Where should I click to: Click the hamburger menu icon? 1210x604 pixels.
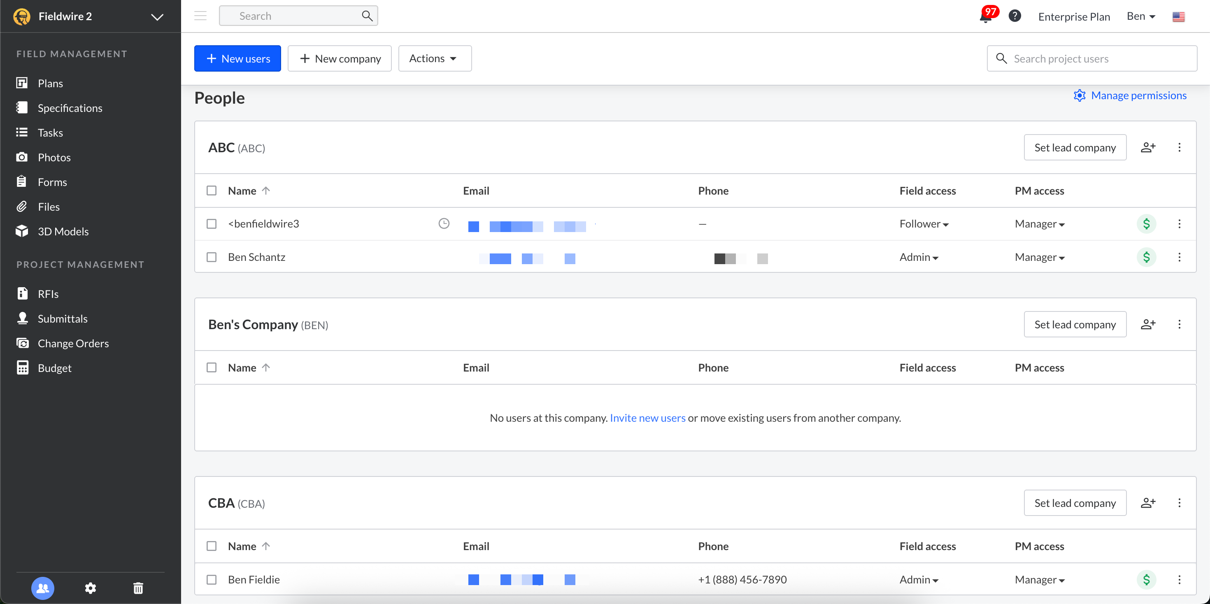pos(200,16)
